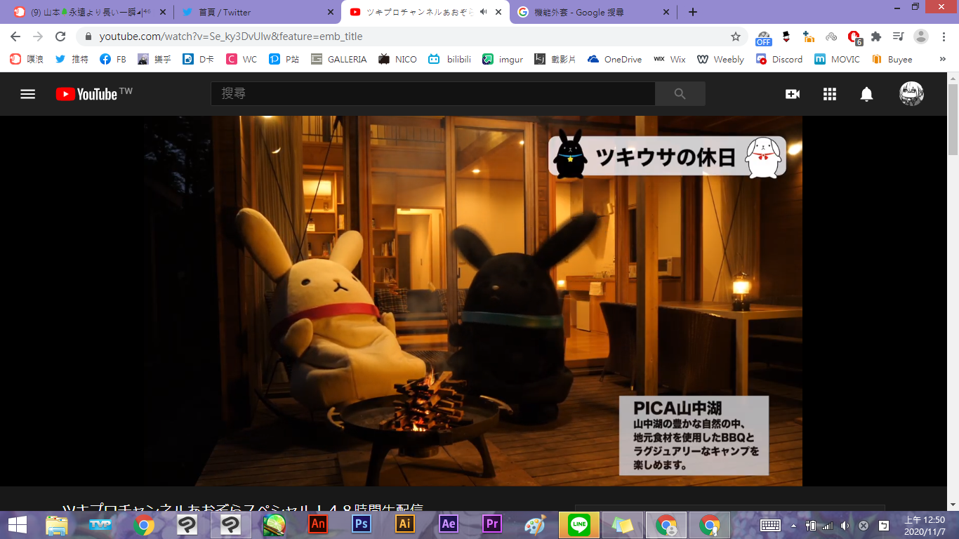Viewport: 959px width, 539px height.
Task: Click the Buyee add-to-cart extension icon
Action: (809, 36)
